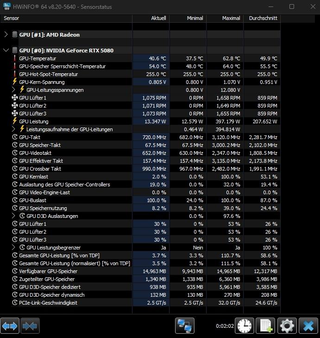Open the network remote monitoring icon
320x338 pixels.
(x=185, y=325)
